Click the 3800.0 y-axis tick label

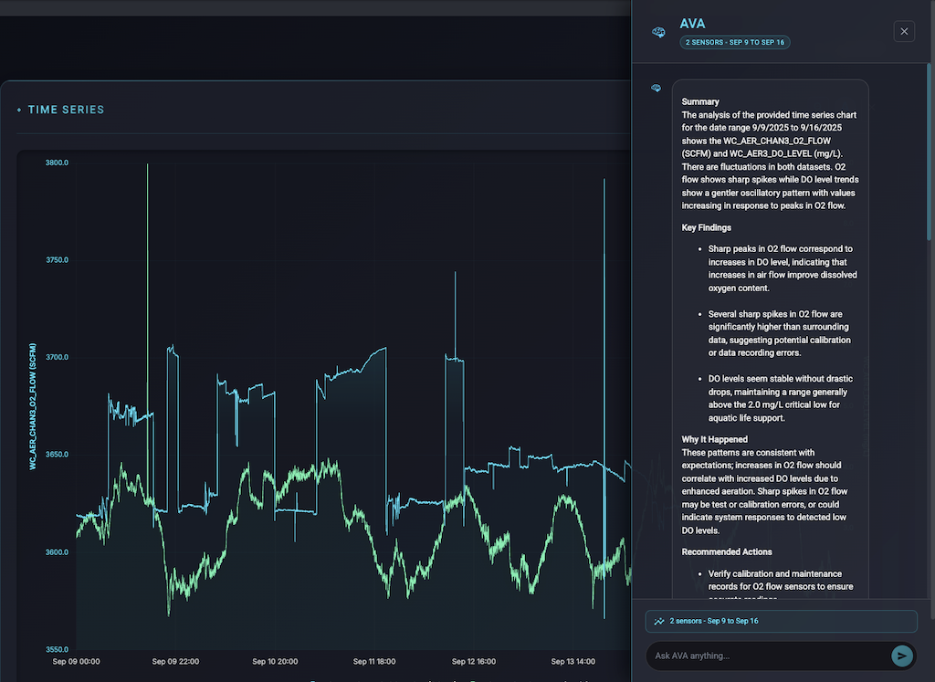coord(57,163)
